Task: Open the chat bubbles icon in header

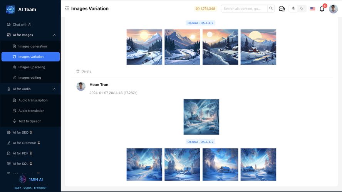Action: [282, 9]
